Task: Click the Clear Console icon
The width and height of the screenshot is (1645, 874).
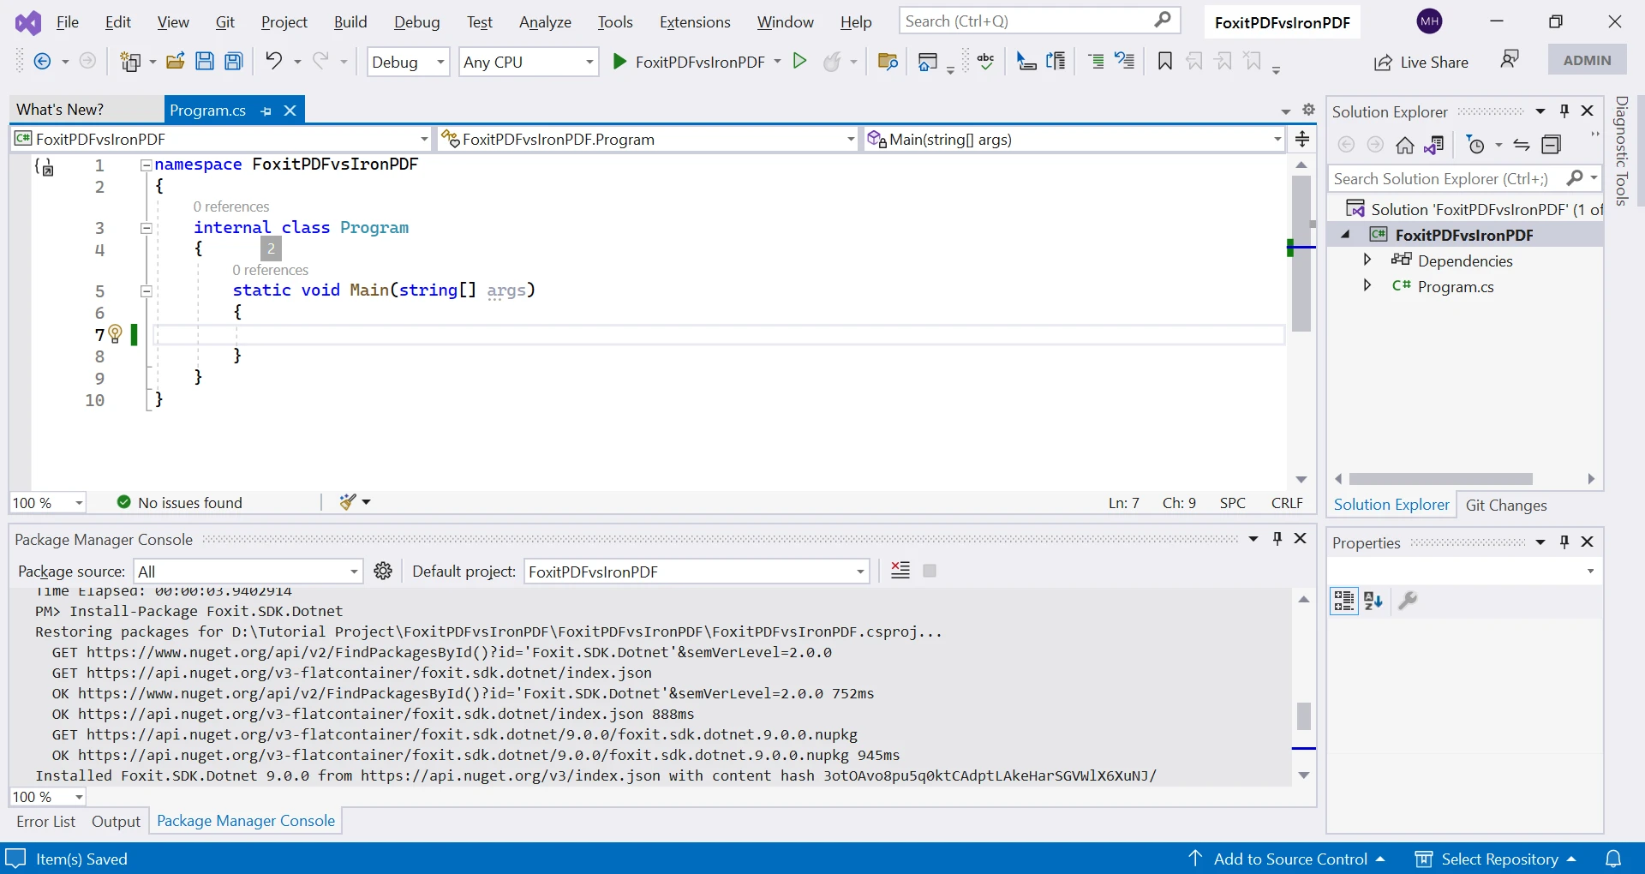Action: click(900, 571)
